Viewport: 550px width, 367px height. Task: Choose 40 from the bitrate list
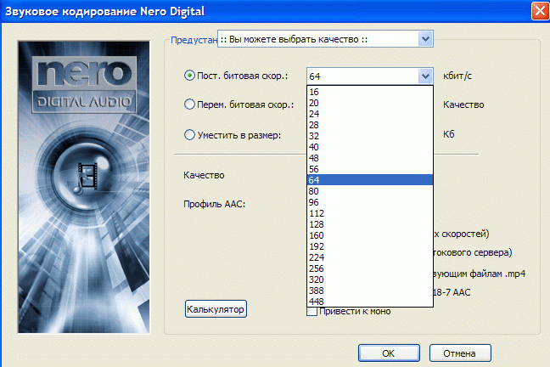point(370,147)
